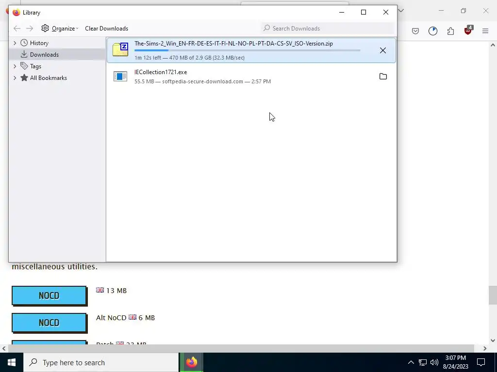Click the softpedia-secure-download.com source text
The height and width of the screenshot is (372, 497).
(x=202, y=81)
